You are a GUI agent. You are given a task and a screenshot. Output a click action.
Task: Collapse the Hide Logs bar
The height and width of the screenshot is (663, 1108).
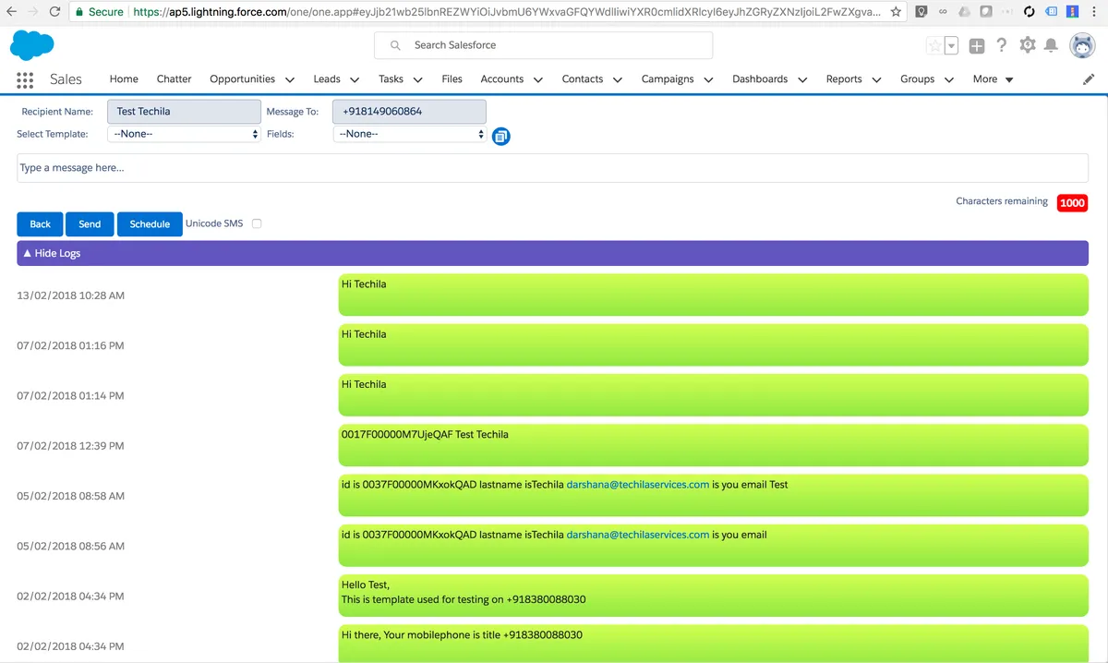552,253
